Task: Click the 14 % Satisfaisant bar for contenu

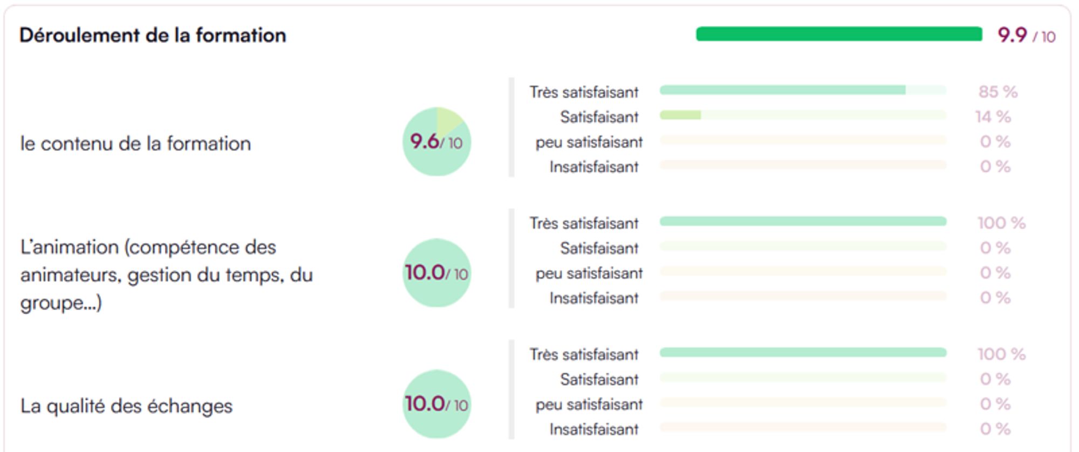Action: [x=680, y=115]
